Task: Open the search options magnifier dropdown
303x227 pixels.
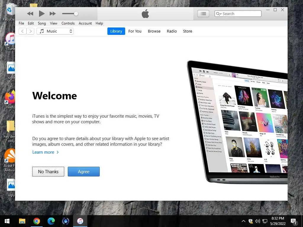Action: click(x=219, y=14)
